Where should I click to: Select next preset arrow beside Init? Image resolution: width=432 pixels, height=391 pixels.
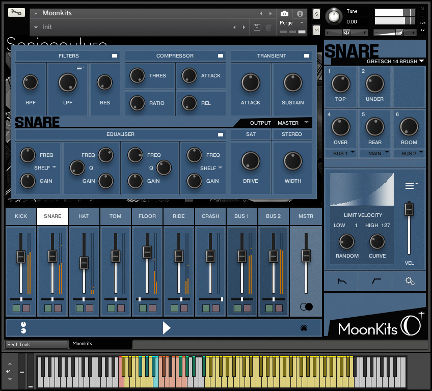pyautogui.click(x=244, y=27)
